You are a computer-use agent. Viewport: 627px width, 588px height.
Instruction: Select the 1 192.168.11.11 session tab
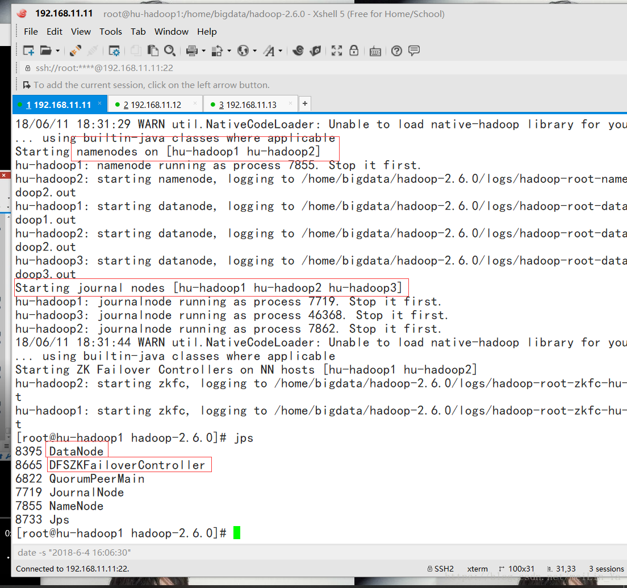58,105
